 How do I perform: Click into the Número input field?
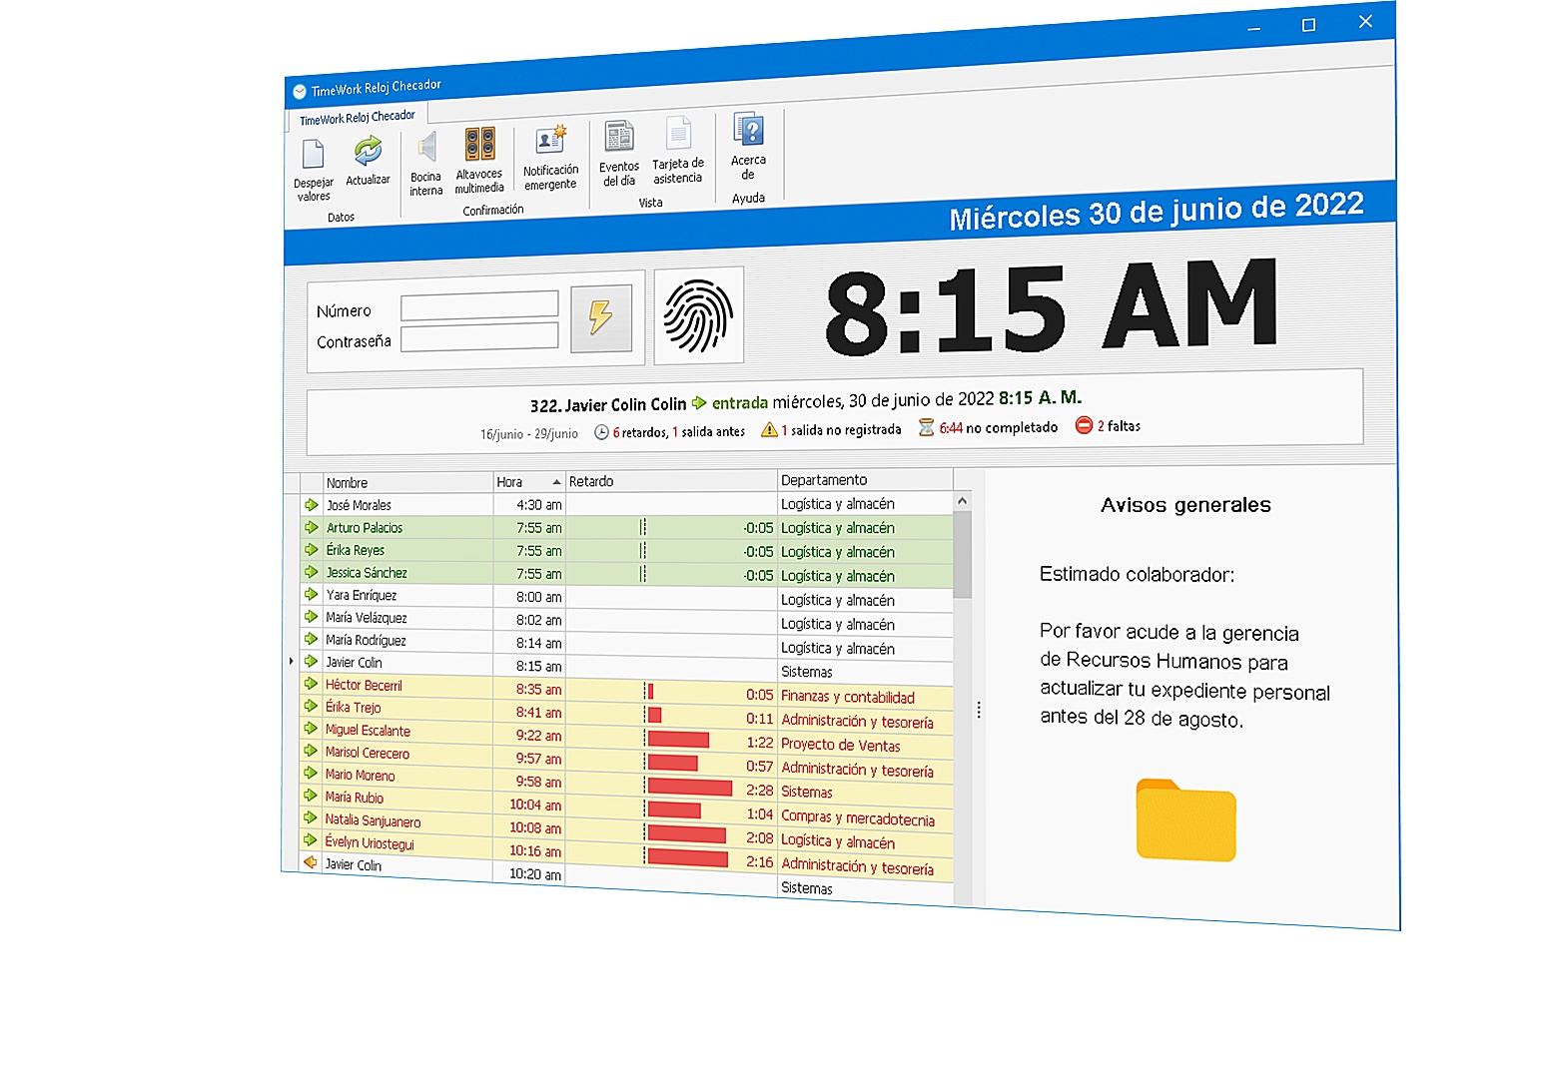click(x=479, y=305)
